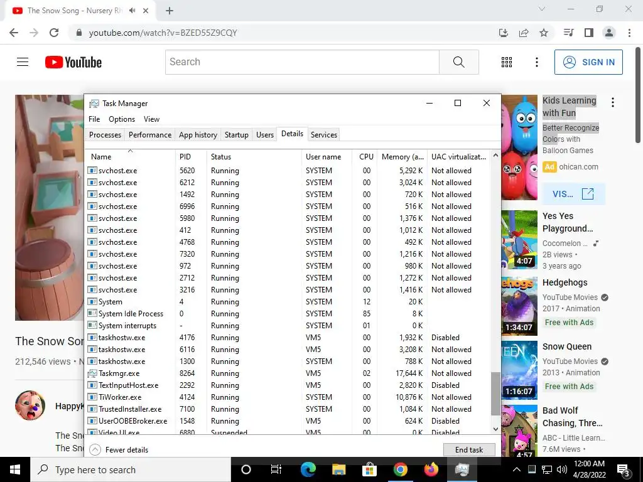Viewport: 643px width, 482px height.
Task: Open a new browser tab
Action: (x=170, y=11)
